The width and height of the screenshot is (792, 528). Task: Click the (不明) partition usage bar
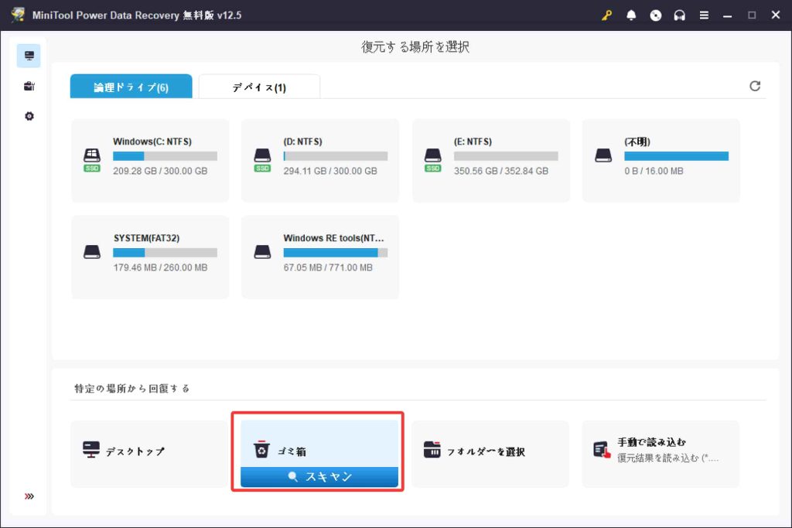coord(676,156)
